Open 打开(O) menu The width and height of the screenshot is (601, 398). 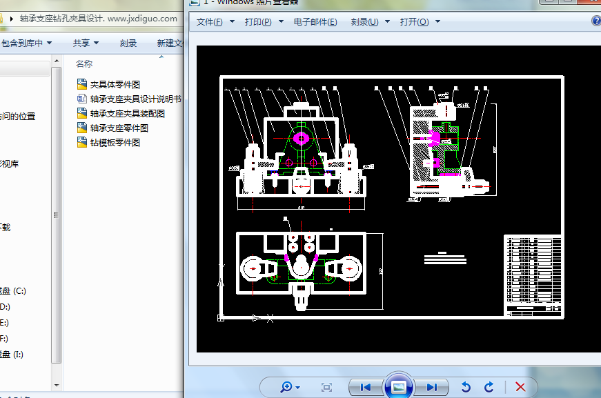(x=414, y=22)
